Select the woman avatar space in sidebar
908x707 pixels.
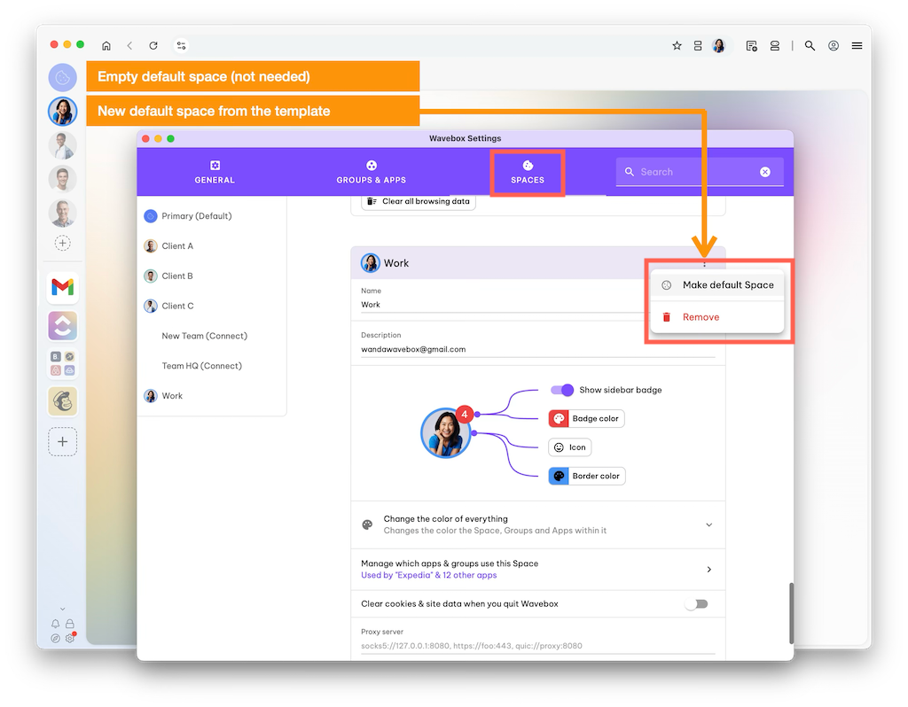pyautogui.click(x=63, y=111)
